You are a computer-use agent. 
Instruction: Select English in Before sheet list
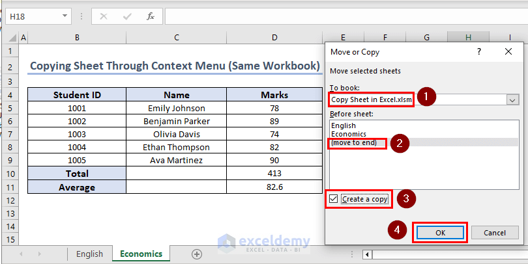tap(343, 125)
